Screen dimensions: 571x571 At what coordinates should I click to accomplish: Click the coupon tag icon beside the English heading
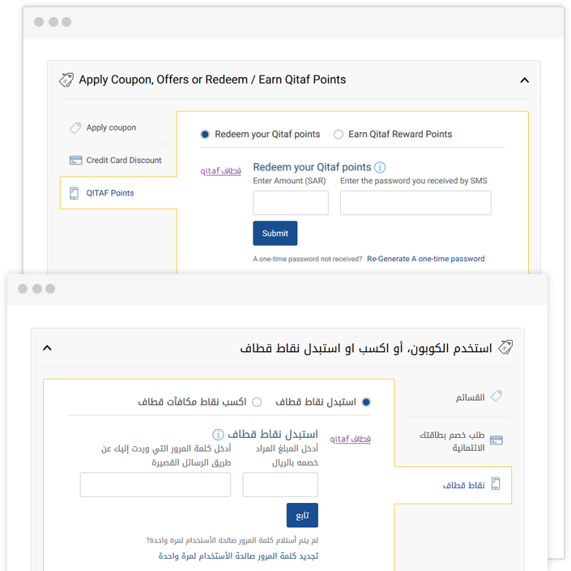(x=66, y=79)
